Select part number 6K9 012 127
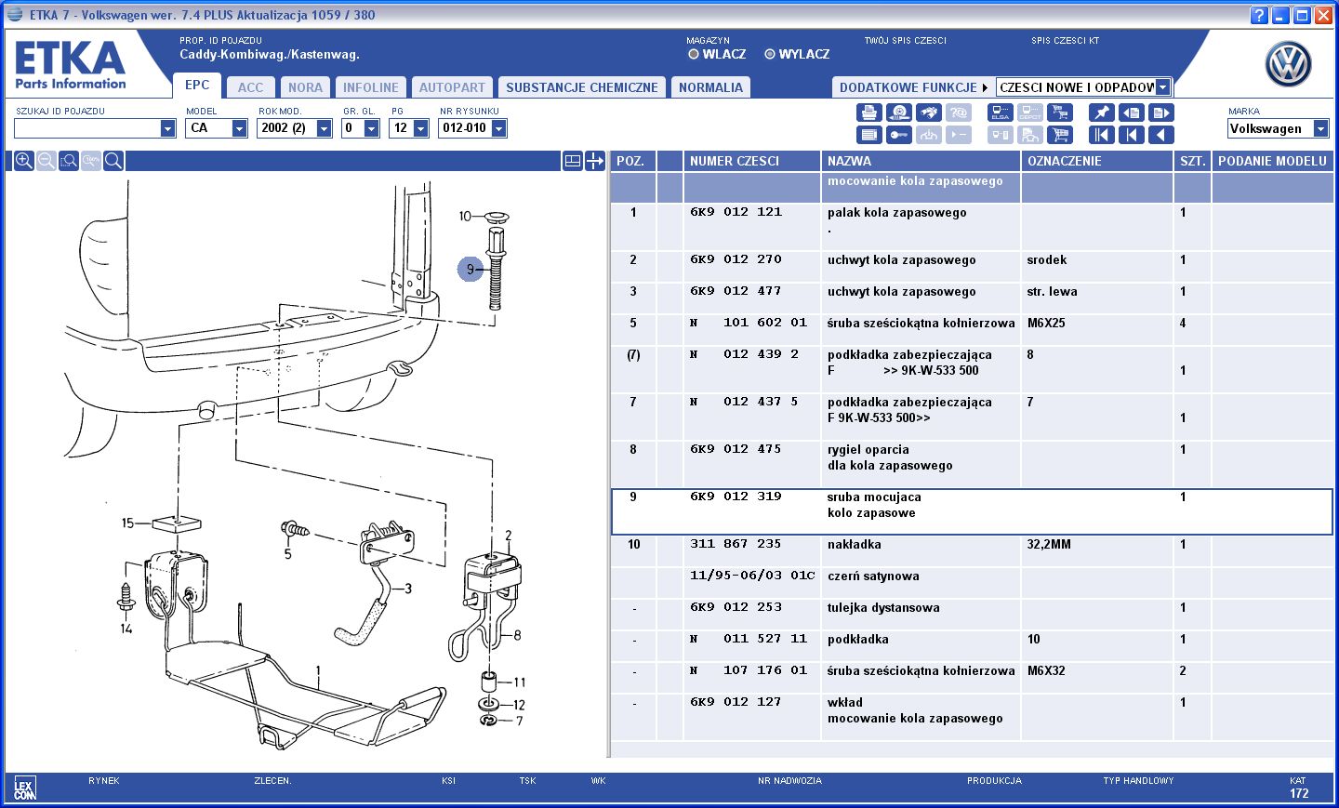 [736, 702]
